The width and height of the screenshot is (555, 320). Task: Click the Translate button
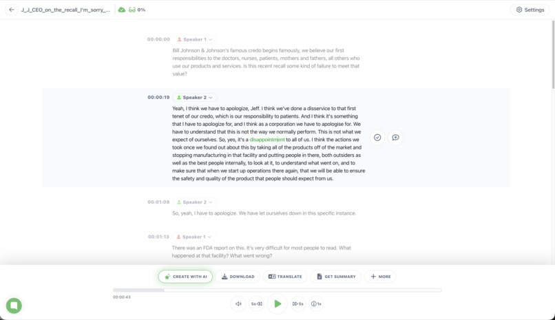point(285,277)
